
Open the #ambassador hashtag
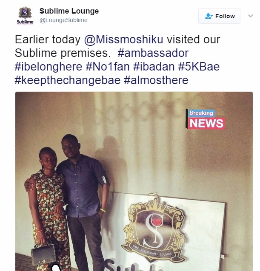153,53
